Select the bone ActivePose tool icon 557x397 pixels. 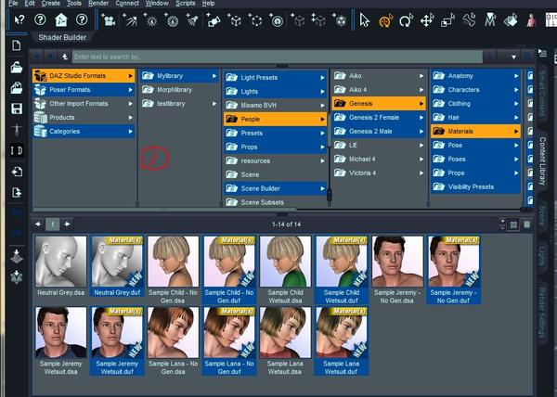point(469,20)
